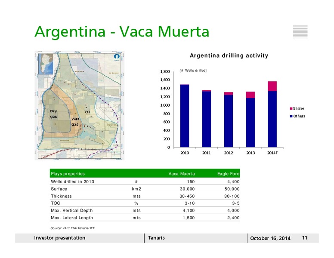Image resolution: width=334 pixels, height=258 pixels.
Task: Click the '2,400' lateral length cell
Action: [233, 218]
